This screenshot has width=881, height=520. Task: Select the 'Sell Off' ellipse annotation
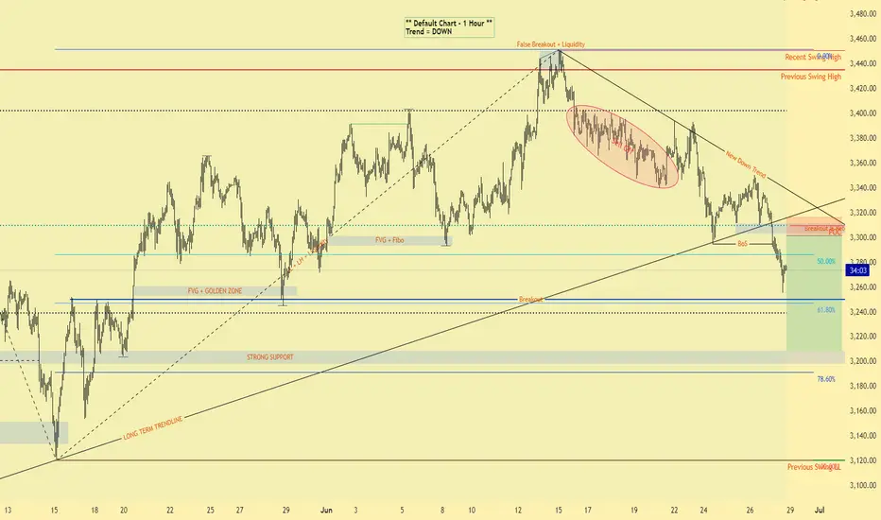(622, 147)
